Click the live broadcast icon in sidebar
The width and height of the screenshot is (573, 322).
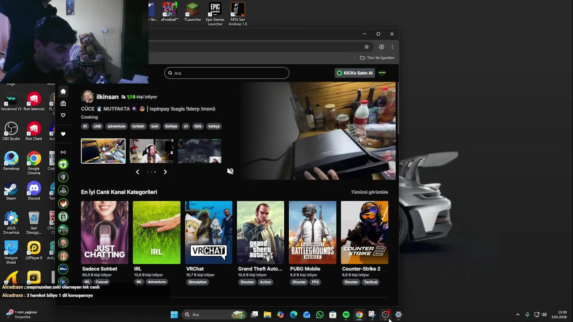click(x=63, y=152)
